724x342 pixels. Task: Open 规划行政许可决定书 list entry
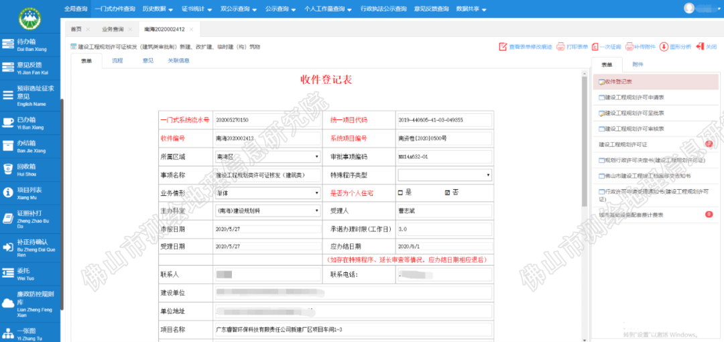(656, 160)
